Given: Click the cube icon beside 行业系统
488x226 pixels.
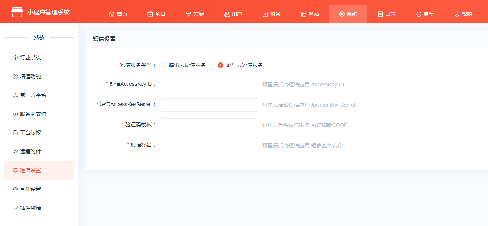Looking at the screenshot, I should click(15, 58).
